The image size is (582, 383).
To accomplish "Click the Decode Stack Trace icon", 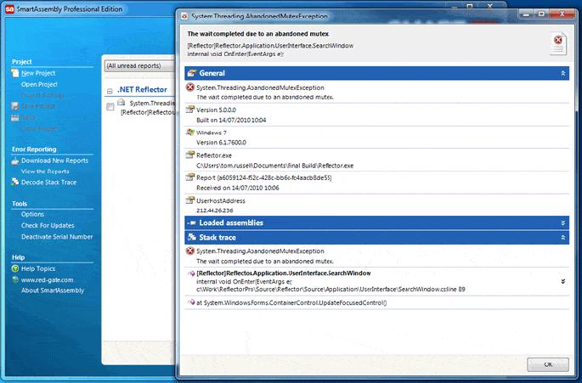I will coord(14,183).
